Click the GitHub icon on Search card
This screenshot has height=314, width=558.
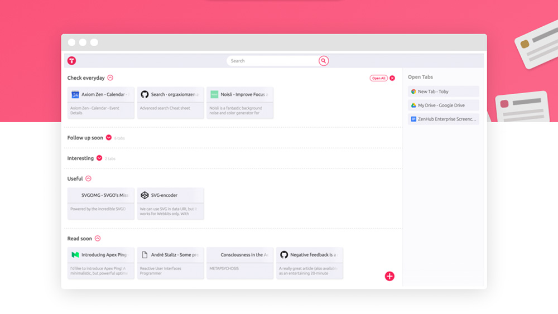(x=145, y=95)
